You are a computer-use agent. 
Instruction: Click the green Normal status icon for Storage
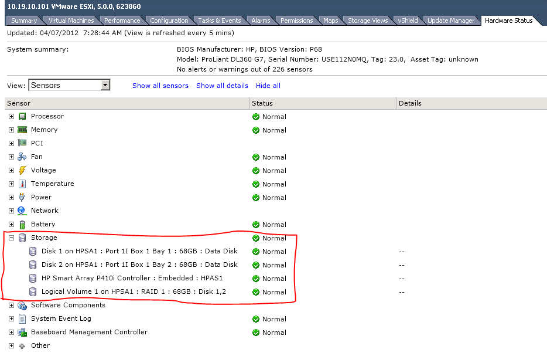pos(255,238)
